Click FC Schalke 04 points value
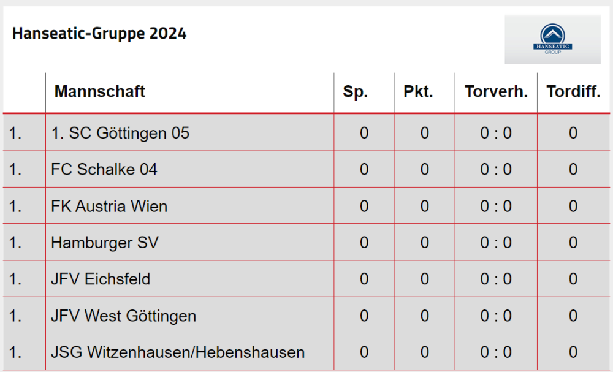 (x=425, y=169)
